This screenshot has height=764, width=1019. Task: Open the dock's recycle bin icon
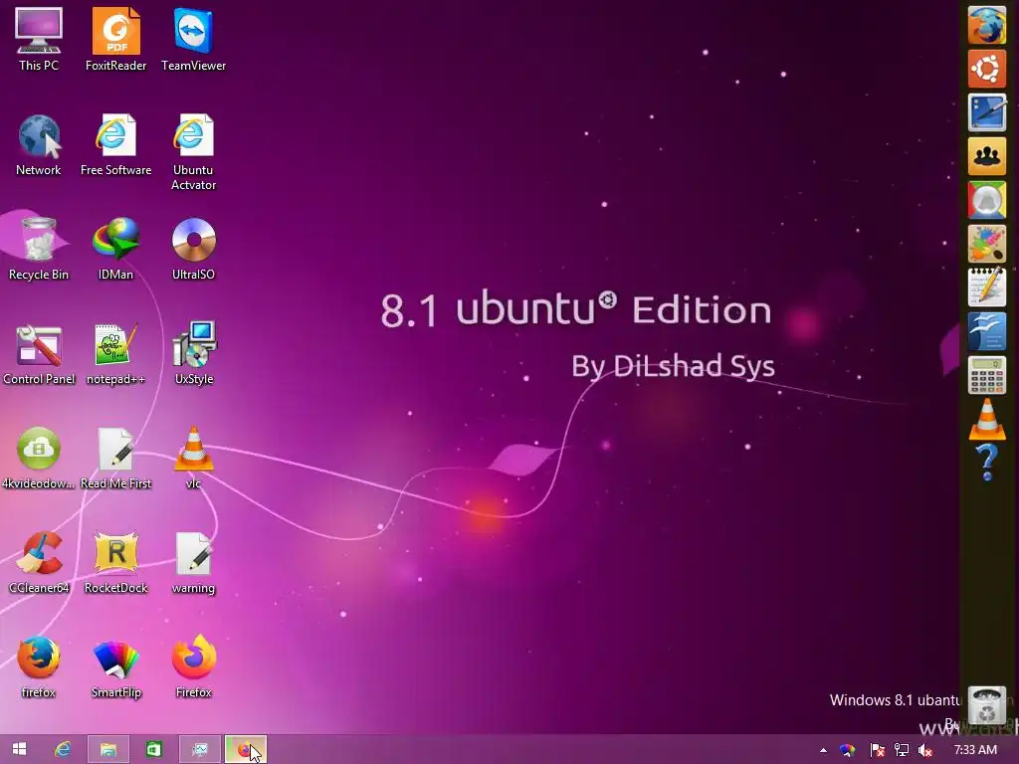click(x=986, y=706)
